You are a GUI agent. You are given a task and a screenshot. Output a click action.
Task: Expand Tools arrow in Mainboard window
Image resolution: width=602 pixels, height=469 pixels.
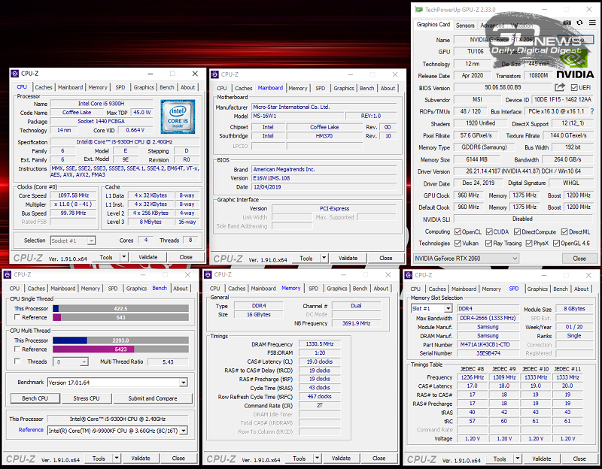(x=324, y=258)
